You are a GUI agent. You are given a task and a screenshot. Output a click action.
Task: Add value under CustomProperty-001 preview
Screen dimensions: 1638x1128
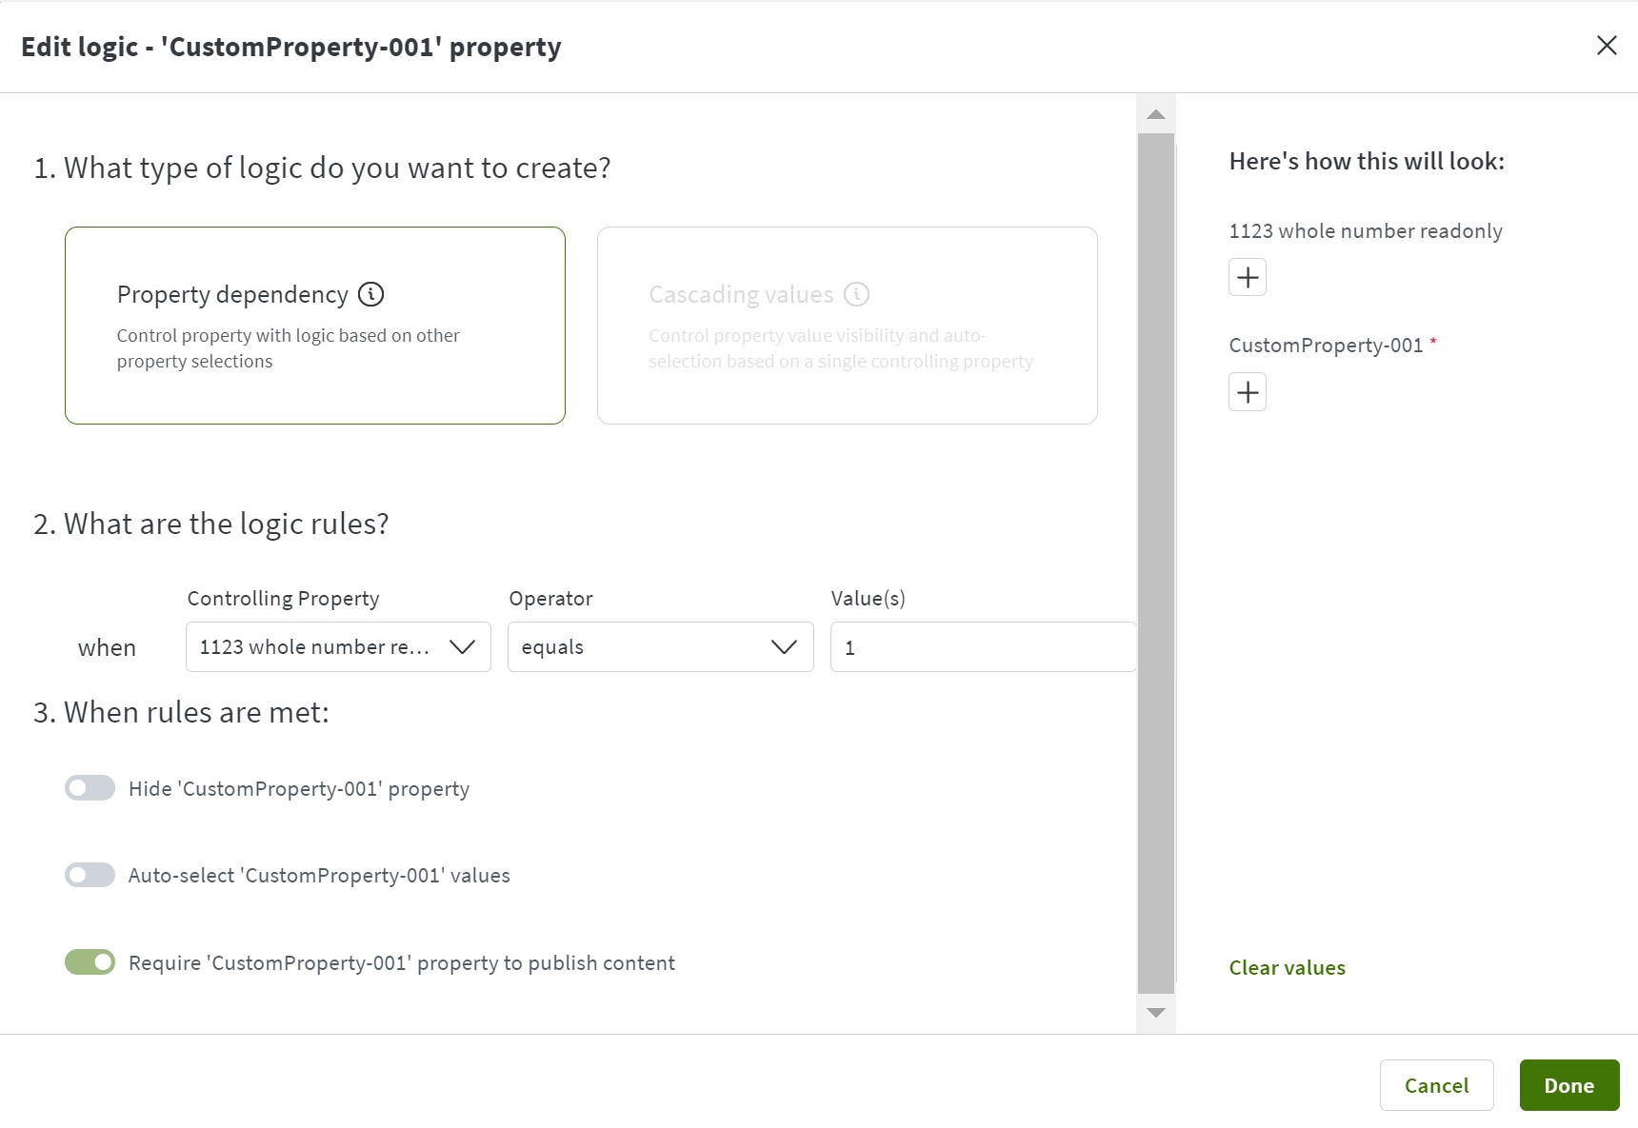[1248, 392]
